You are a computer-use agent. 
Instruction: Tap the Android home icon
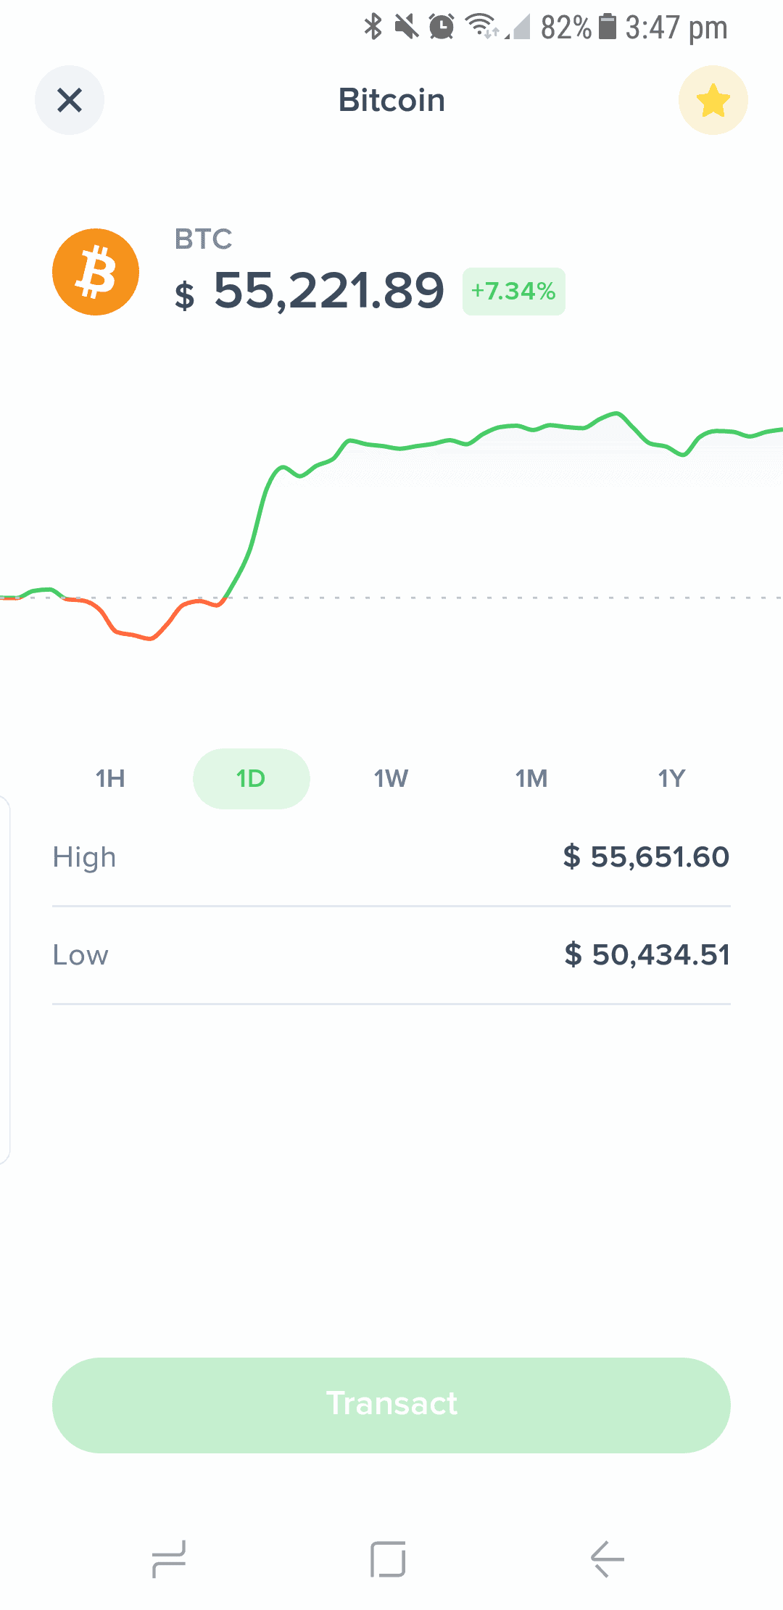tap(388, 1559)
